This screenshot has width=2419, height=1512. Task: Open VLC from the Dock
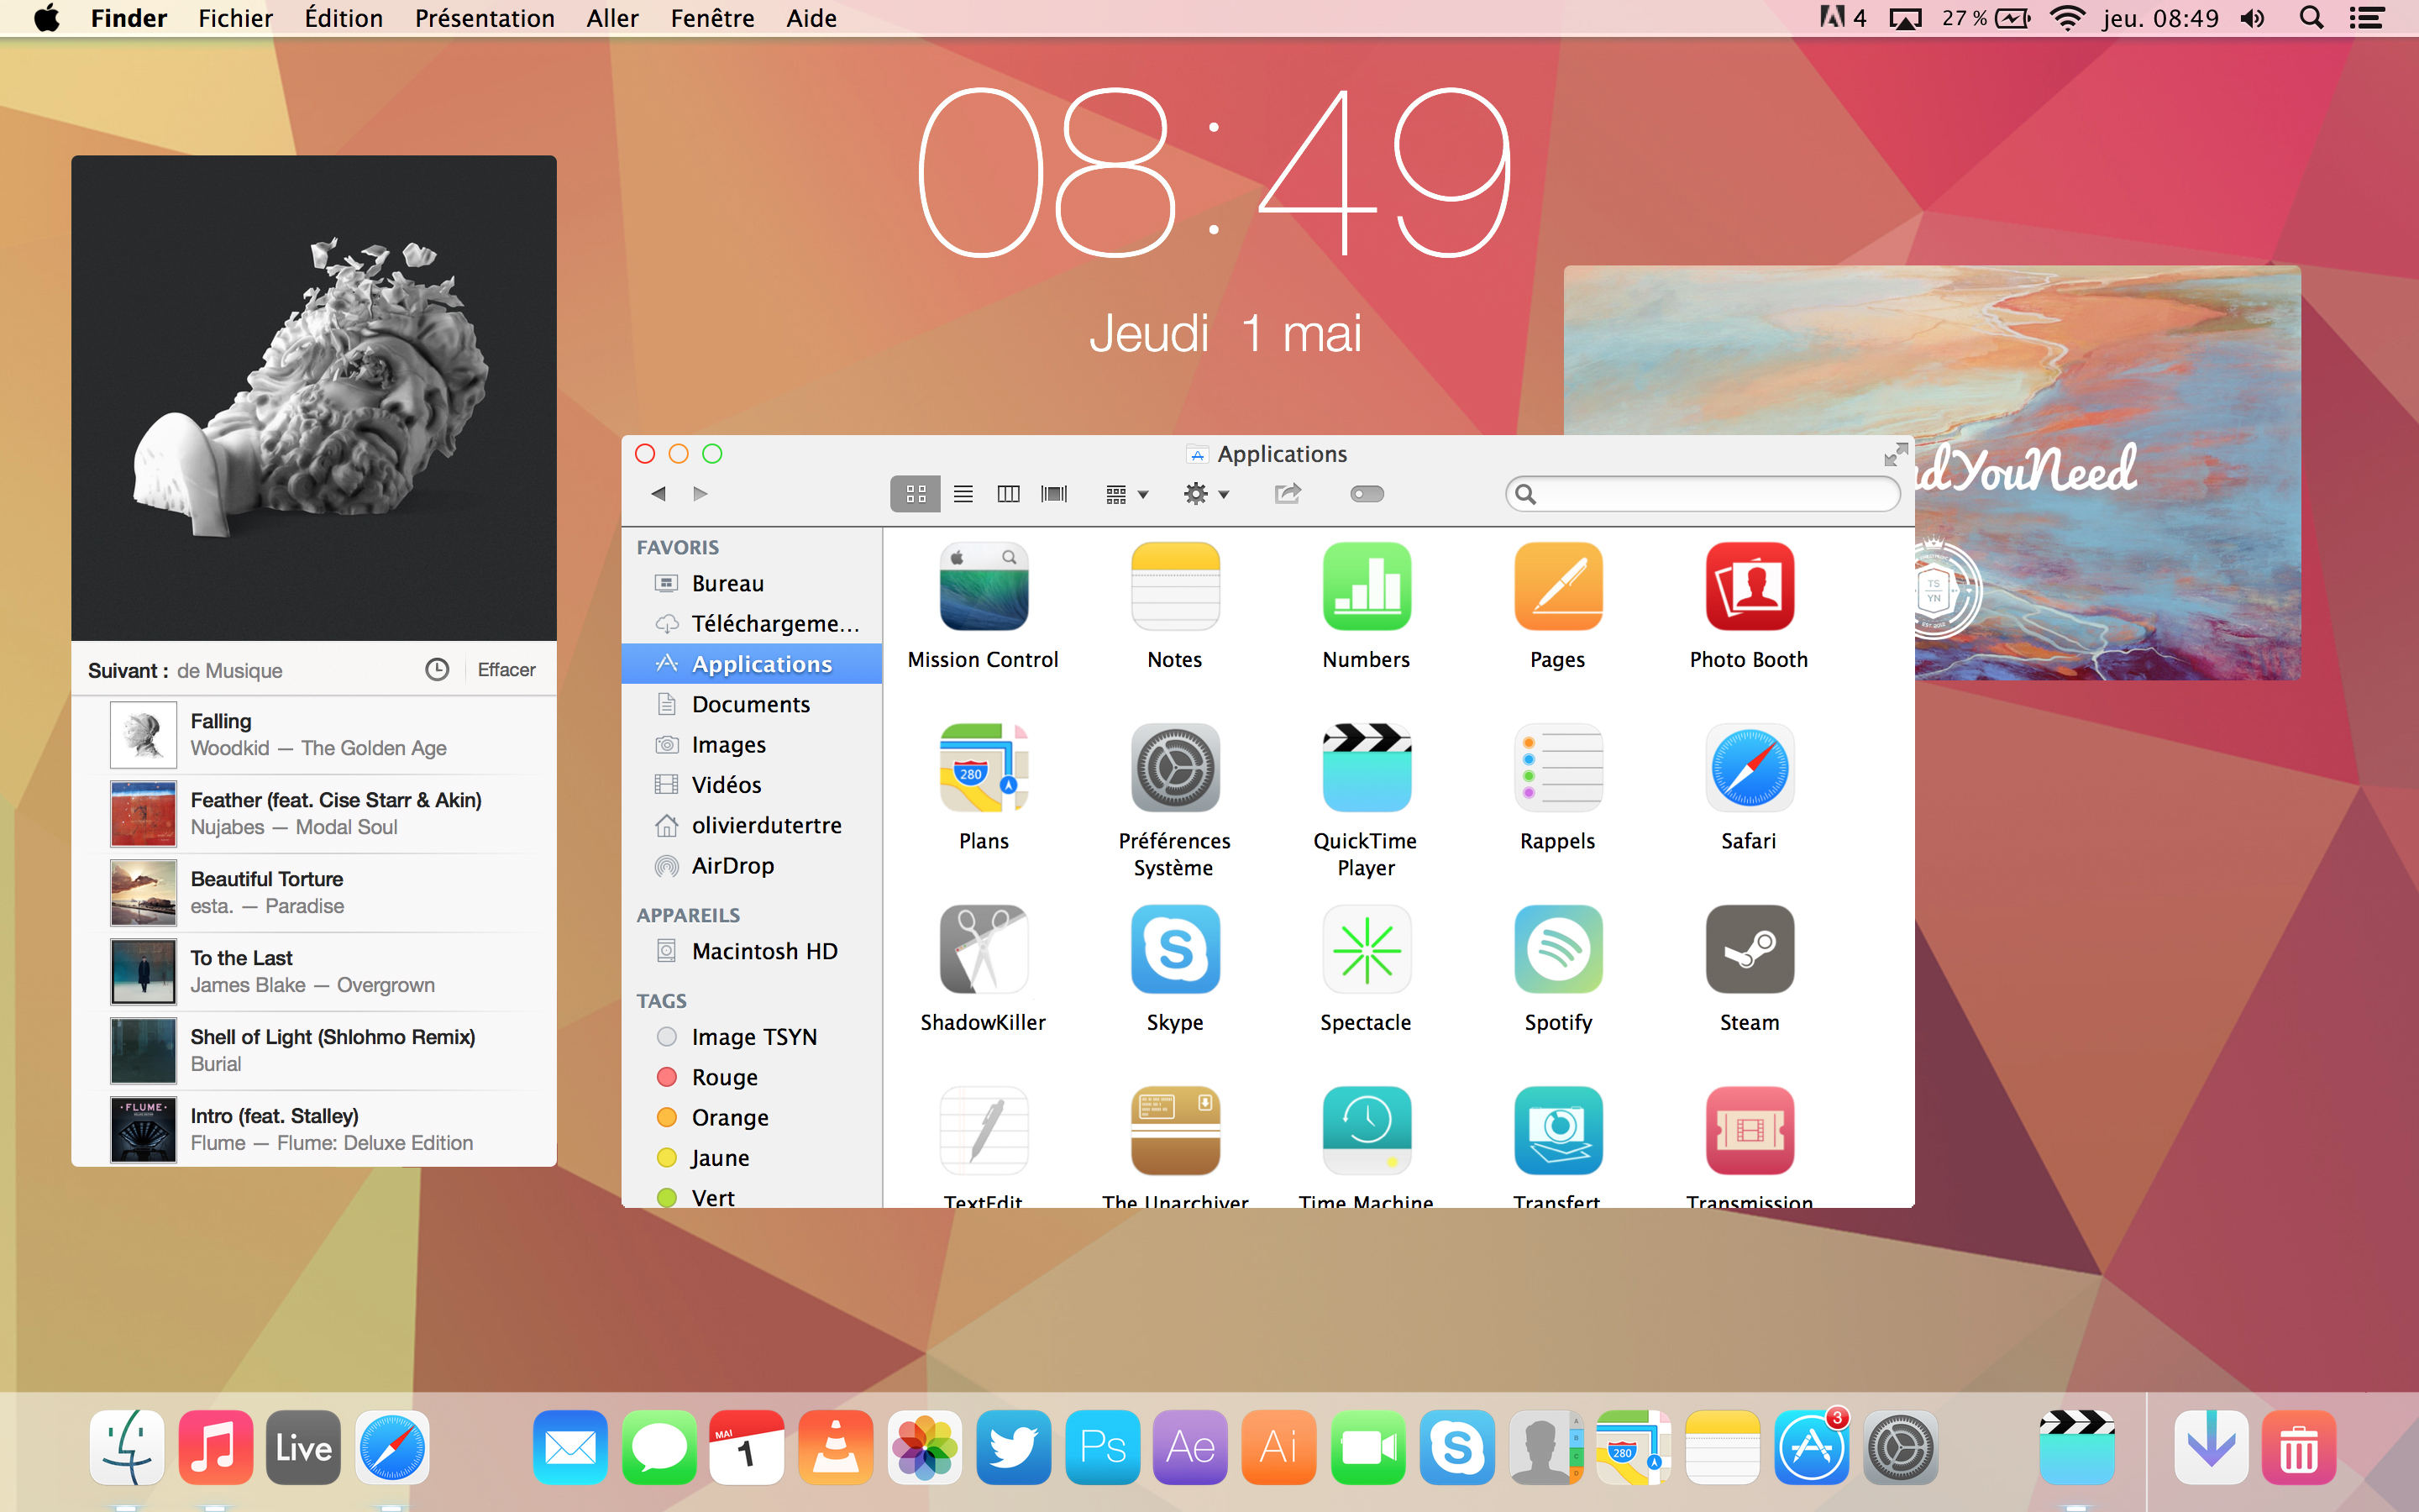(836, 1447)
